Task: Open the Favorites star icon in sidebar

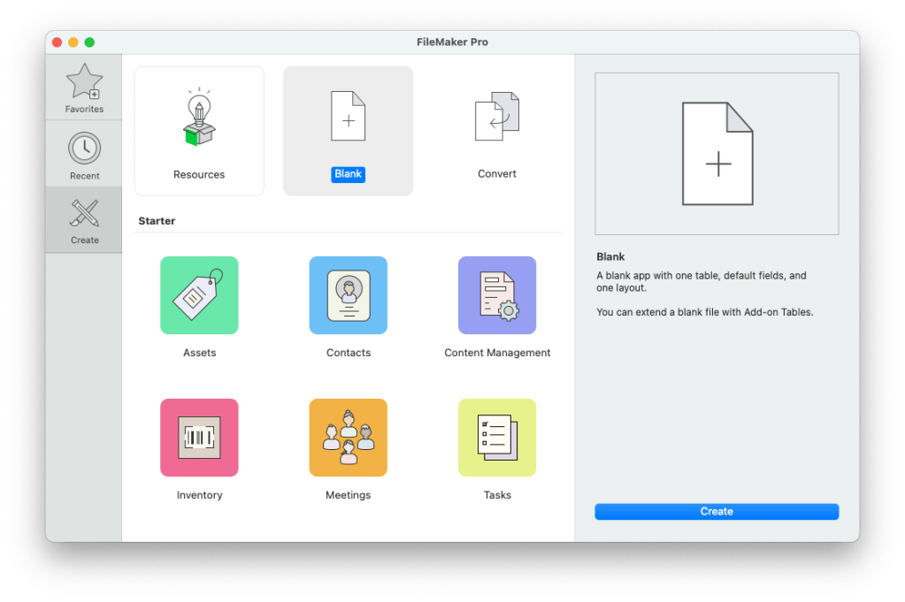Action: click(84, 82)
